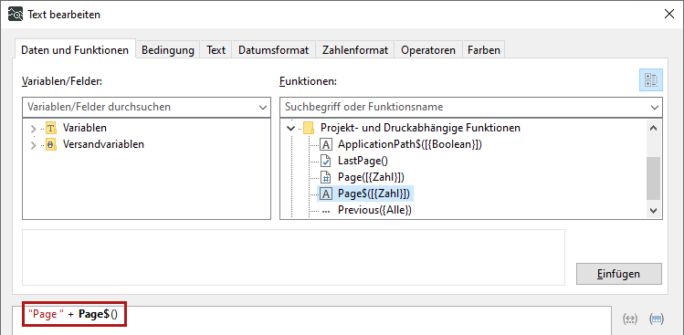Select ApplicationPath$([{Boolean}]) in the function list
This screenshot has height=335, width=684.
(x=410, y=144)
